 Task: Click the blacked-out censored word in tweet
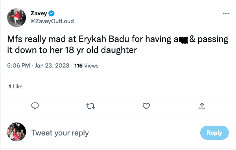click(183, 40)
